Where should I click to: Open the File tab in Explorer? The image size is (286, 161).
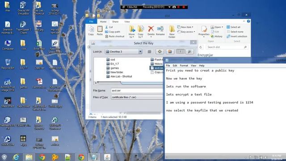tap(91, 21)
